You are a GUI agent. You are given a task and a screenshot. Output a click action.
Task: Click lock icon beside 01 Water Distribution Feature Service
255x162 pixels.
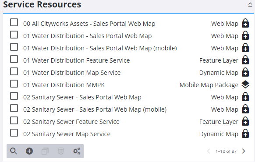245,60
